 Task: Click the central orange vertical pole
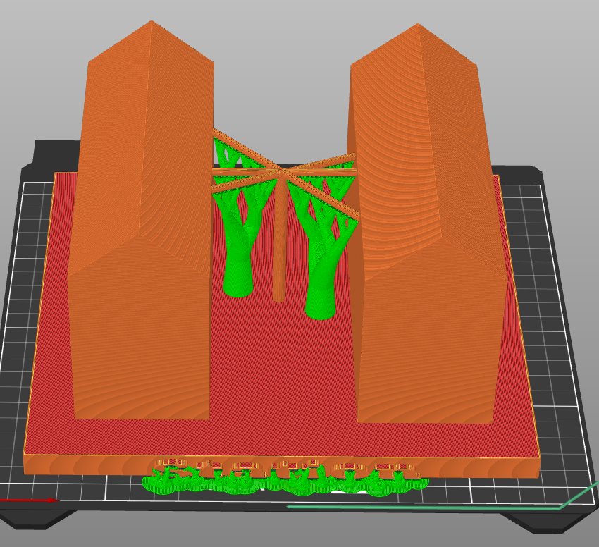pyautogui.click(x=280, y=237)
